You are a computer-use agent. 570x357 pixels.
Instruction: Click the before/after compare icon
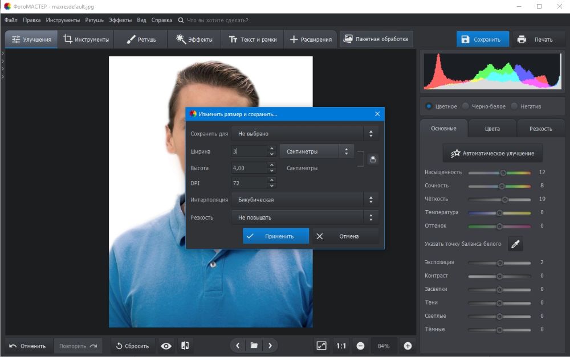click(x=185, y=346)
